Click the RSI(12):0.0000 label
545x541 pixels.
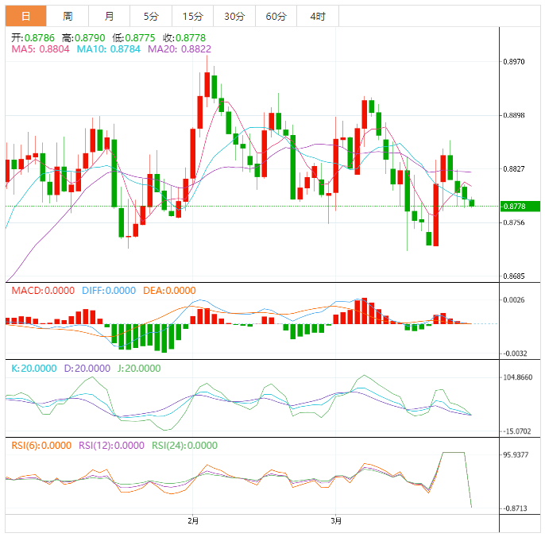(x=111, y=446)
